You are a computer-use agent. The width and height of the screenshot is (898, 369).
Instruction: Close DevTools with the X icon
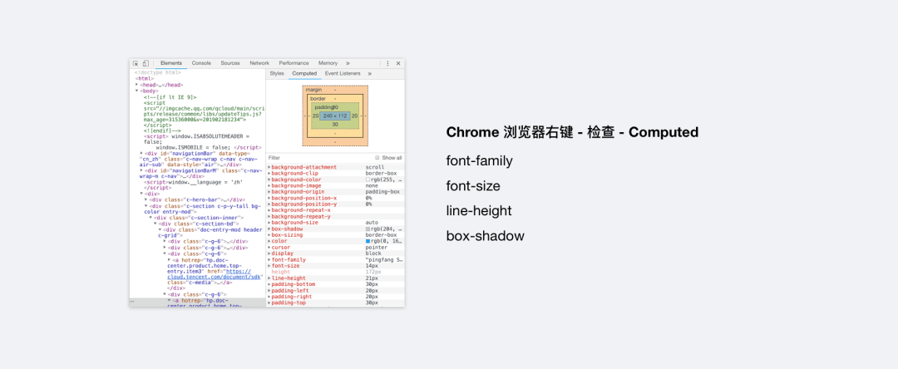pos(398,63)
